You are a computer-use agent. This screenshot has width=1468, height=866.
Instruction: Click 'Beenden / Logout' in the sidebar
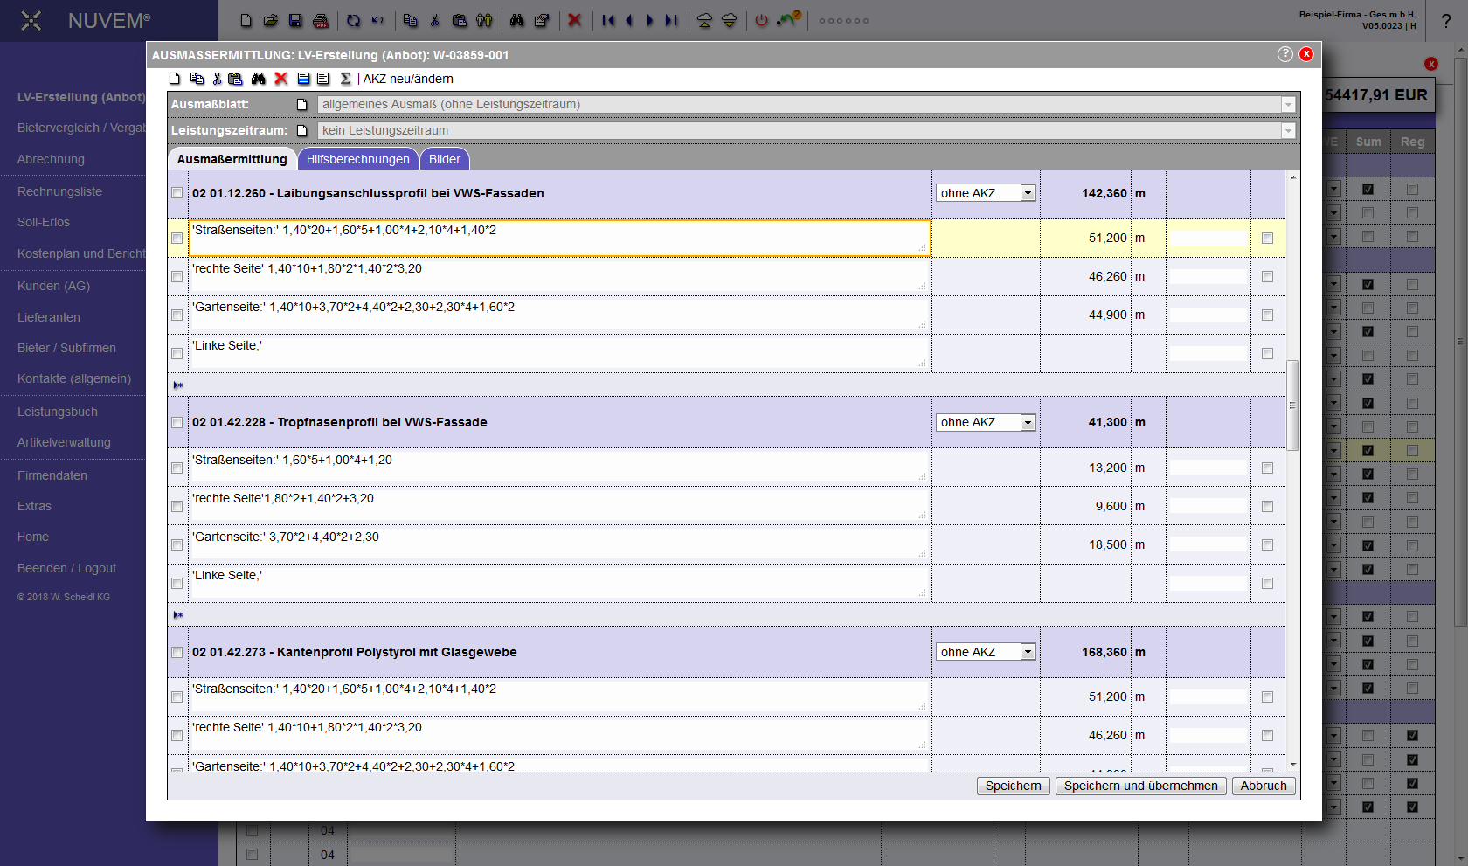coord(66,568)
